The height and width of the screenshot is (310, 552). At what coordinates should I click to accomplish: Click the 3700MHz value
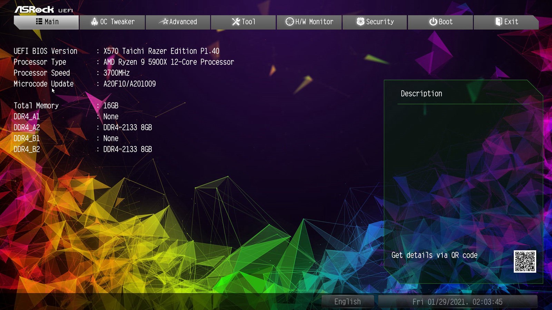coord(116,73)
